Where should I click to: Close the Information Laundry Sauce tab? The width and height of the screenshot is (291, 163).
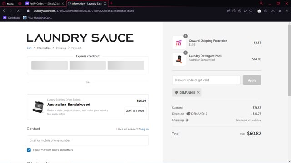pyautogui.click(x=105, y=4)
